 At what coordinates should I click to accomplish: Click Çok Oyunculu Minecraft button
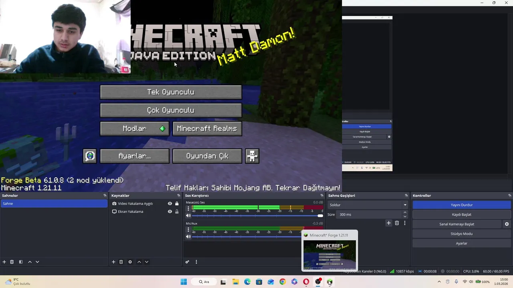coord(171,110)
